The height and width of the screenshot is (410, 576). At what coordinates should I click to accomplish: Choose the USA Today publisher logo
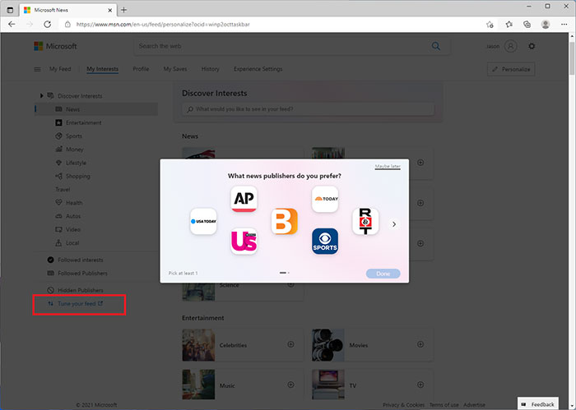203,221
